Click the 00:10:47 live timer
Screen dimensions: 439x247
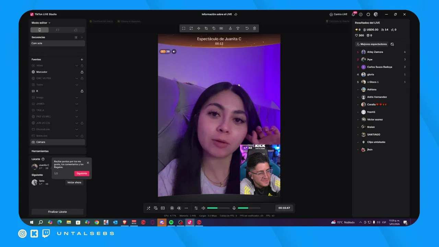pyautogui.click(x=284, y=208)
